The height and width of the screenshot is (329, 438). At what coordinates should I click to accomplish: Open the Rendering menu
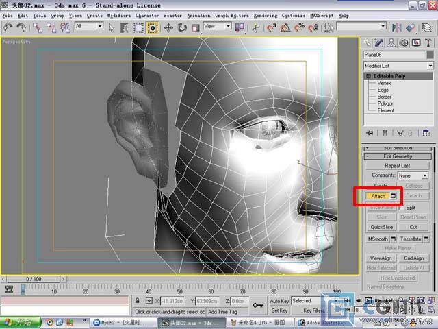266,16
